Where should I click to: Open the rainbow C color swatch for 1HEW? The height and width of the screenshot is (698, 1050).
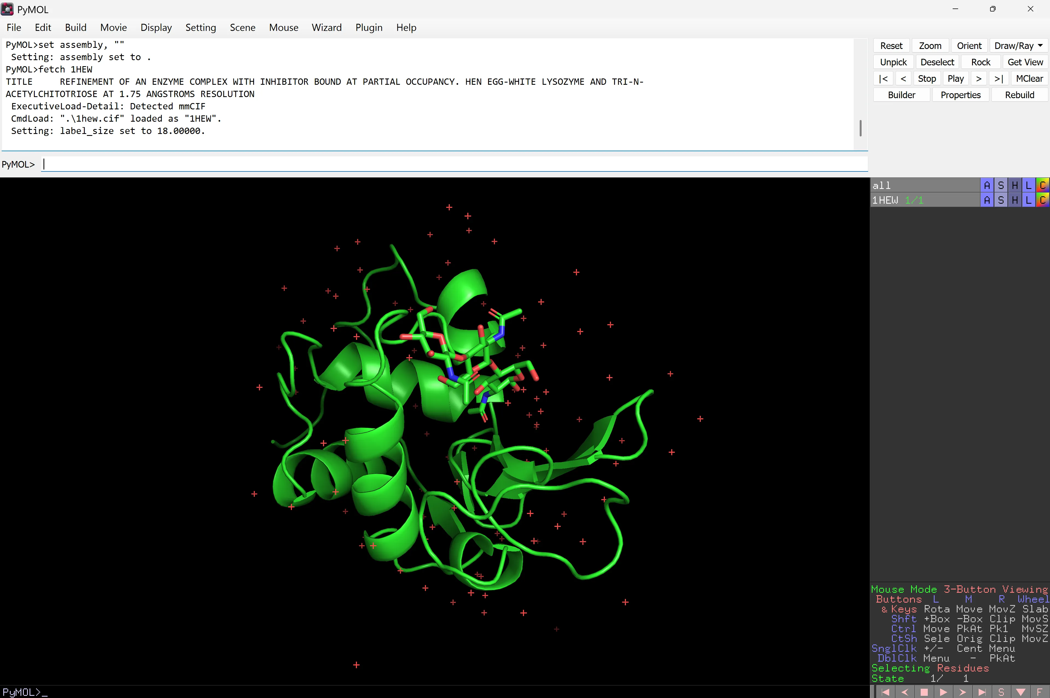tap(1042, 200)
